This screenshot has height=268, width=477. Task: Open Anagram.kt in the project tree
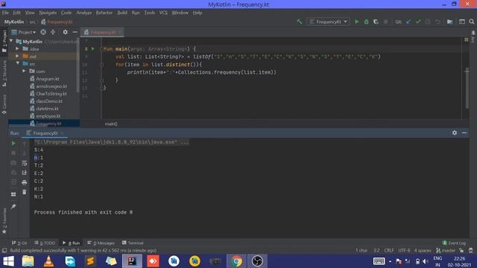coord(48,79)
